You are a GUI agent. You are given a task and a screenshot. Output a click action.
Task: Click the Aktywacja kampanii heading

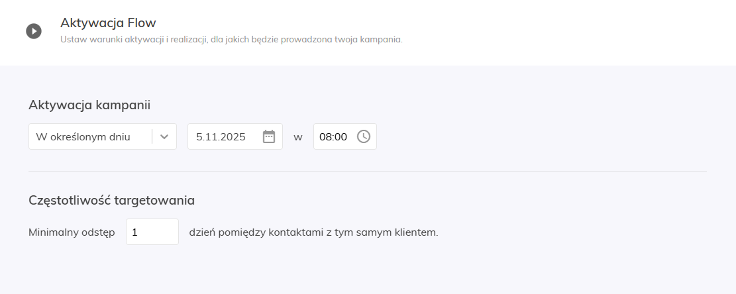[x=89, y=105]
